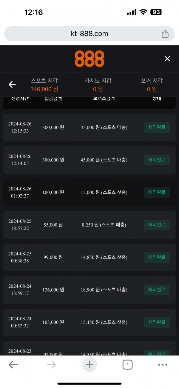Tap 처리완료 badge on 126,000 원 row
This screenshot has width=179, height=388.
click(x=157, y=290)
